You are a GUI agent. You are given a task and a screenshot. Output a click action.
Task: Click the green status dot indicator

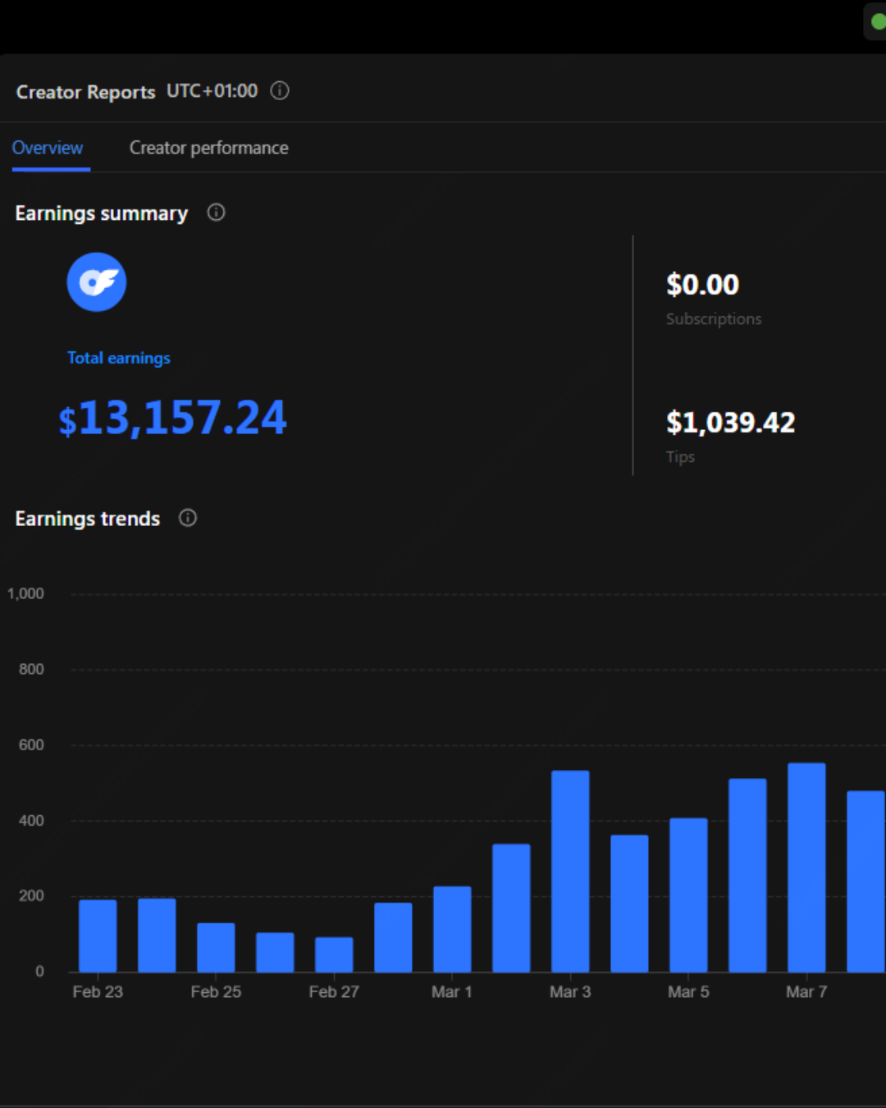[878, 21]
